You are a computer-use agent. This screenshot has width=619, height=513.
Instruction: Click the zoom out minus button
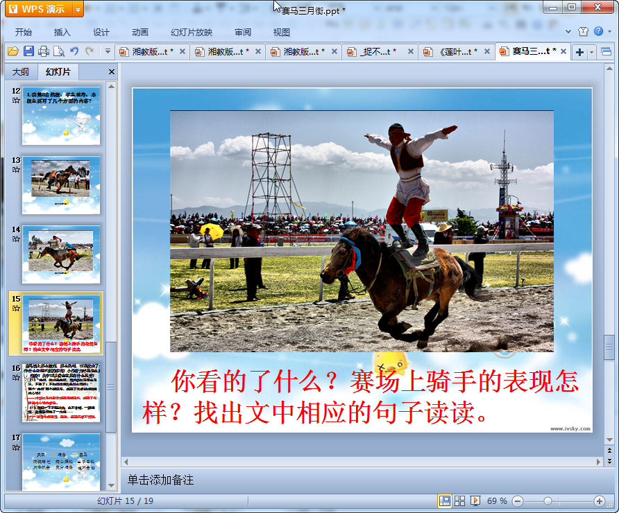[x=517, y=501]
